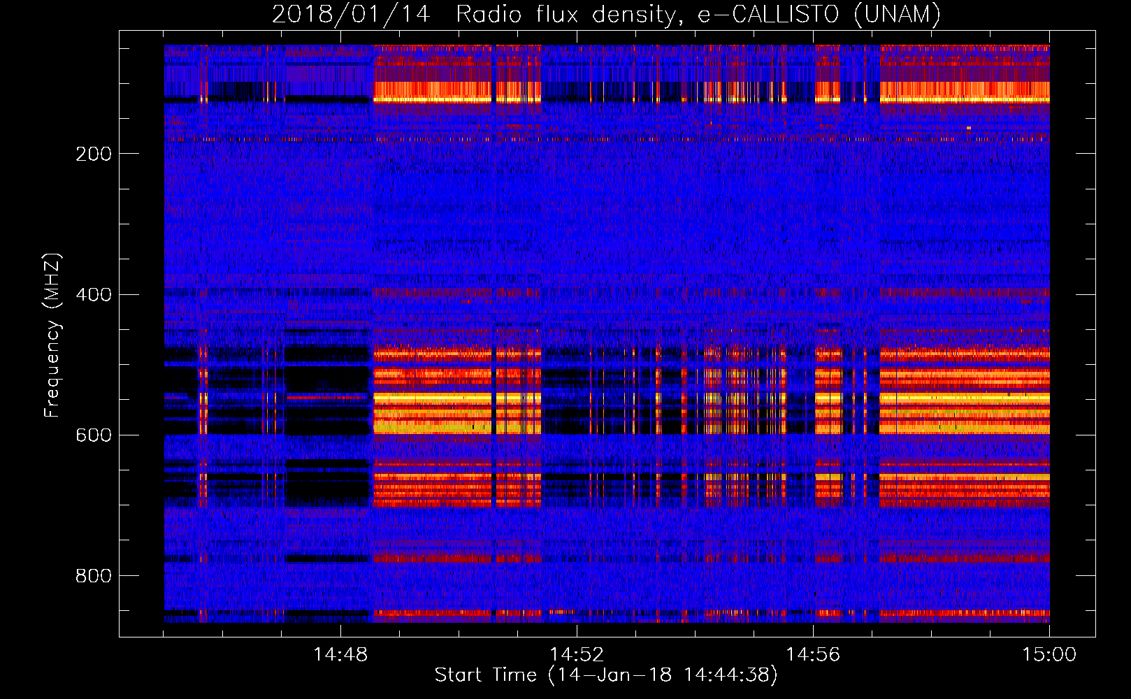Viewport: 1131px width, 699px height.
Task: Click the 14:48 time tick label
Action: tap(340, 655)
